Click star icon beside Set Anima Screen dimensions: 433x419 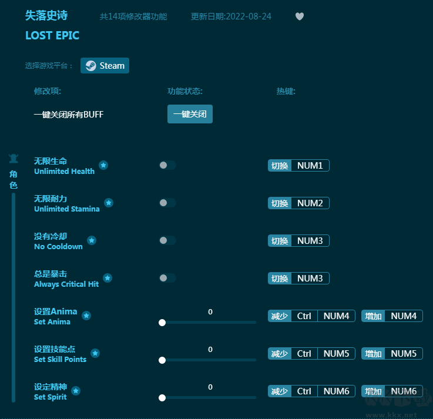click(x=86, y=316)
